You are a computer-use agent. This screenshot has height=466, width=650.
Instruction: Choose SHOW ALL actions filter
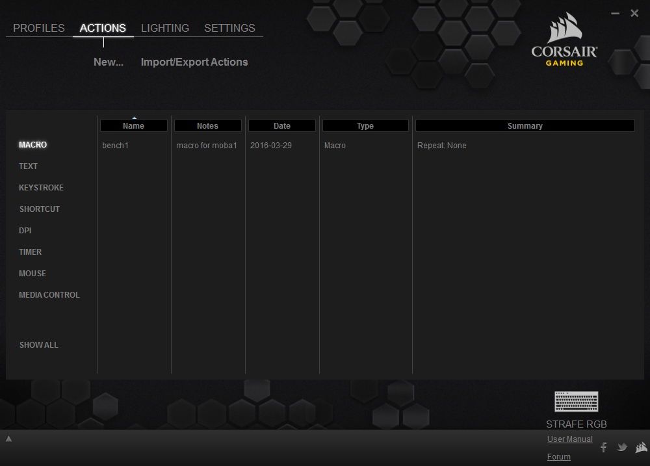[x=38, y=345]
